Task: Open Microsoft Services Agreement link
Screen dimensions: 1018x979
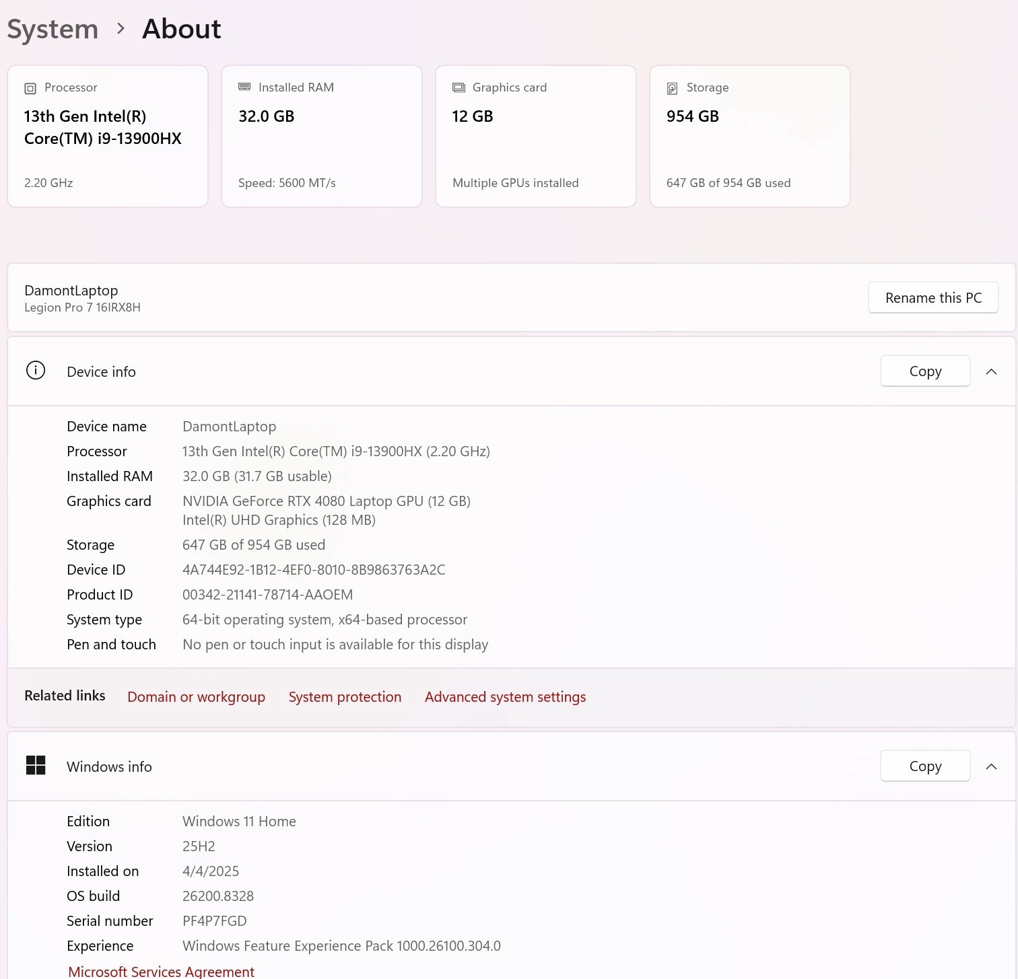Action: 162,971
